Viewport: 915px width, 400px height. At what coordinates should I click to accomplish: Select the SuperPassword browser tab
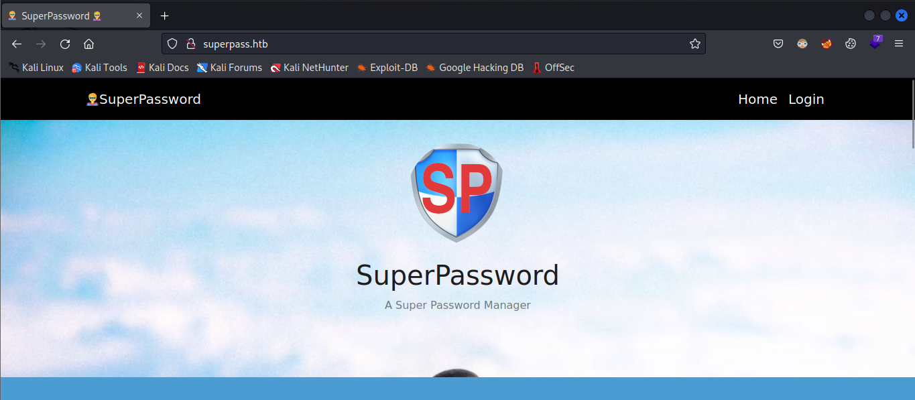(x=67, y=16)
